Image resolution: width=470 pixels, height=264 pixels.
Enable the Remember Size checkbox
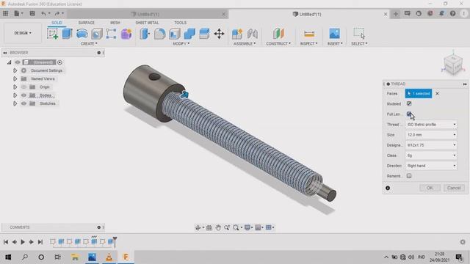click(409, 176)
